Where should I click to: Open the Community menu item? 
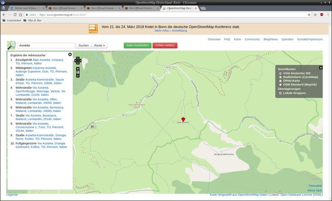252,39
